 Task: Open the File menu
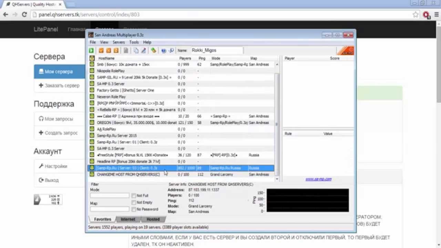tap(93, 42)
